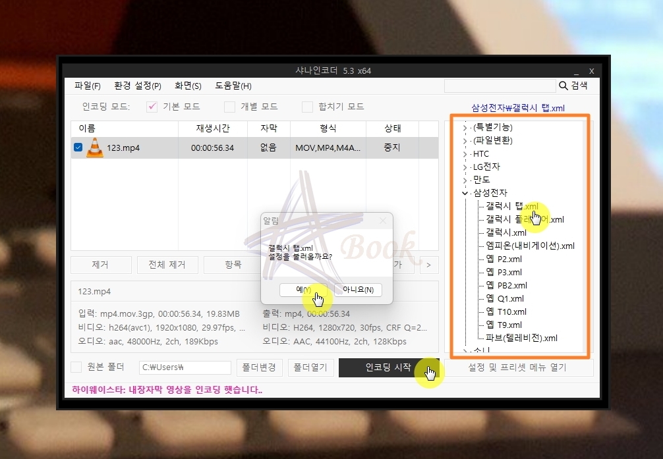Click the 항목 button

[x=233, y=265]
